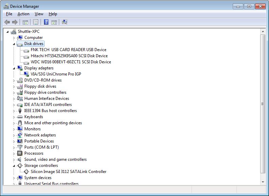Click the Scan for hardware changes icon
This screenshot has height=196, width=269.
coord(65,22)
